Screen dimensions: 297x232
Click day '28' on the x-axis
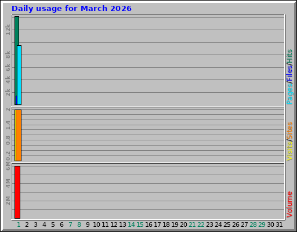(x=253, y=224)
